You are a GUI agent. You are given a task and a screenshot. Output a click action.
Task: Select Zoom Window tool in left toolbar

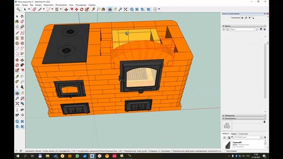coord(22,98)
